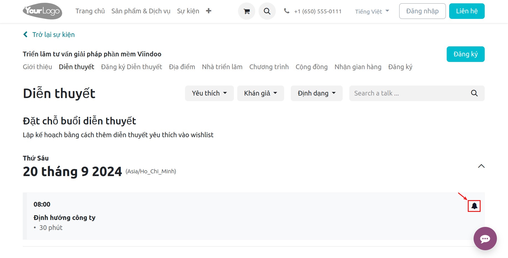
Task: Open the Địa điểm tab
Action: [182, 67]
